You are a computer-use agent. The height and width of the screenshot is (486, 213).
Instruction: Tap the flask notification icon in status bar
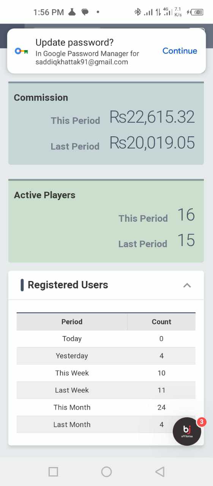tap(72, 12)
